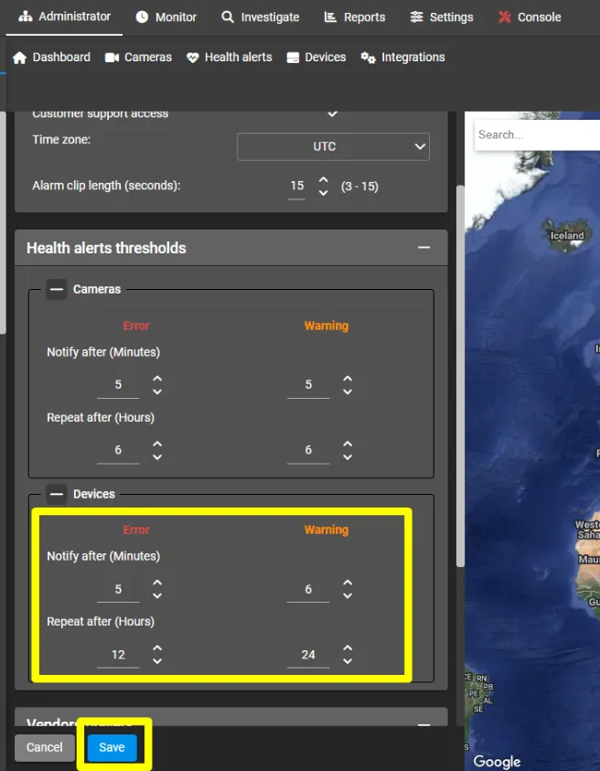Click the Alarm clip length field
Screen dimensions: 600x771
[x=296, y=187]
